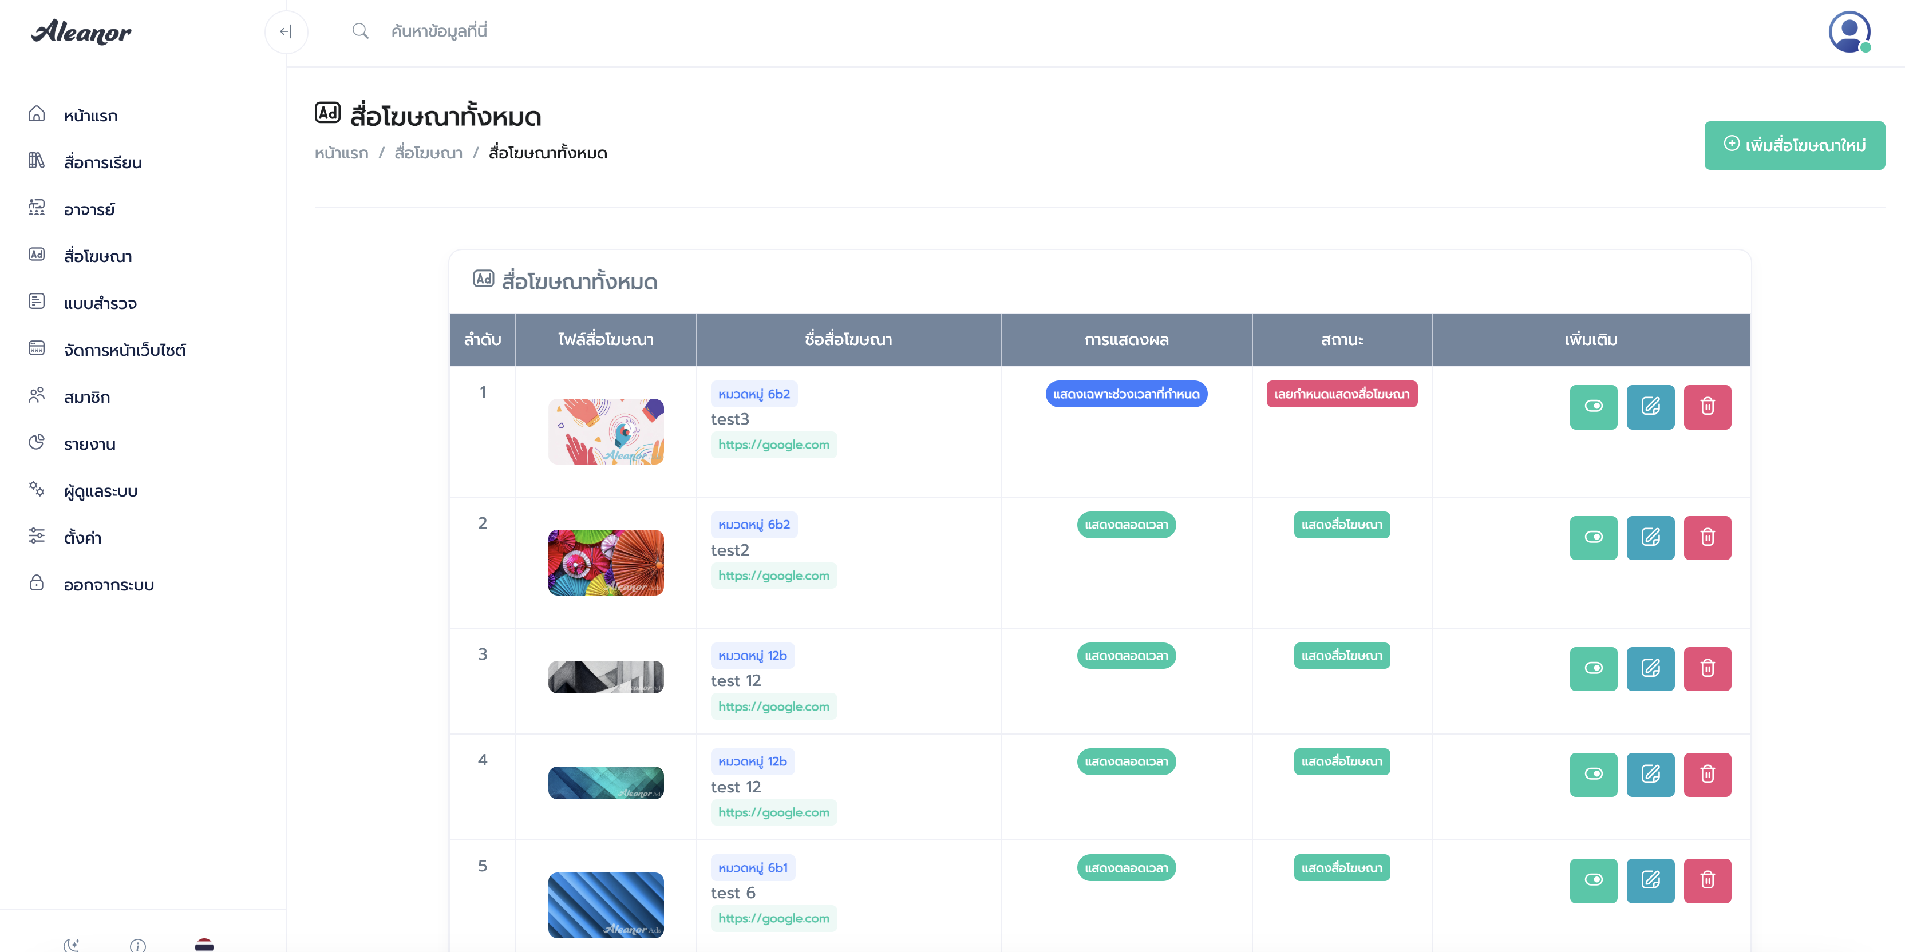Open the Thai flag language selector

point(204,944)
